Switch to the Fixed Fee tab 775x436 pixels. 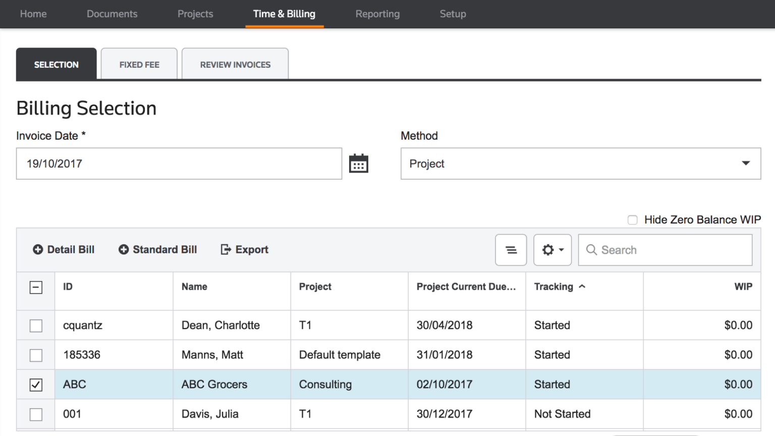pos(139,64)
